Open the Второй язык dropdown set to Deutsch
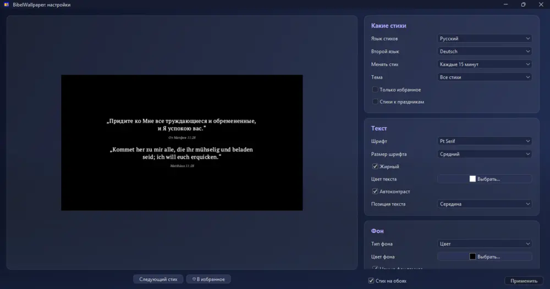 click(x=485, y=52)
